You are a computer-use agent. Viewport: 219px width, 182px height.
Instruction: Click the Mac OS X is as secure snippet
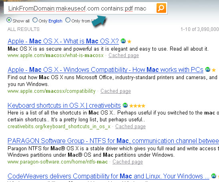pos(108,49)
